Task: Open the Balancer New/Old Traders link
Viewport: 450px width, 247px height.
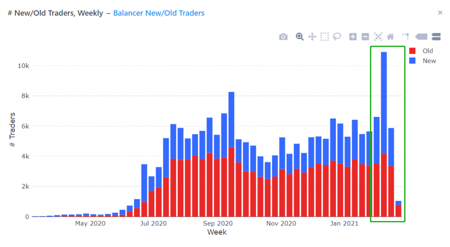Action: [159, 13]
